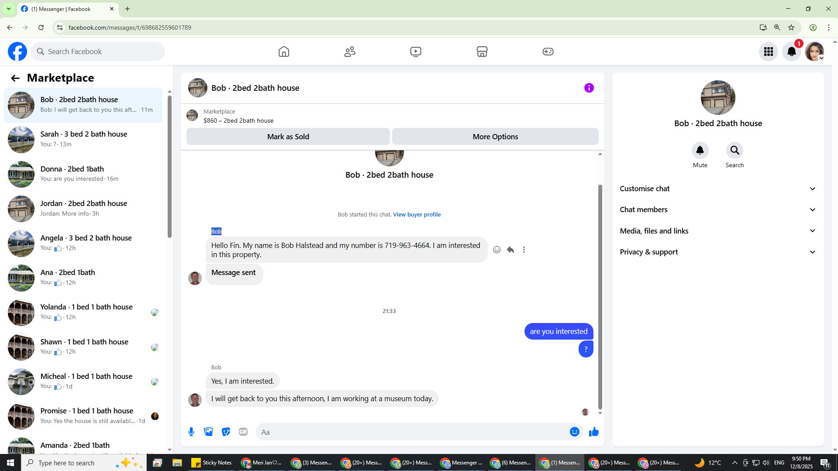
Task: Open Yolanda 1 bed 1 bath house chat
Action: tap(83, 313)
